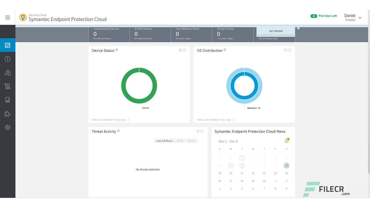
Task: Select the Alerts exclamation icon in sidebar
Action: tap(8, 59)
